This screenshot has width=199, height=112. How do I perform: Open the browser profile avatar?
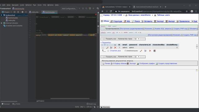(x=192, y=11)
